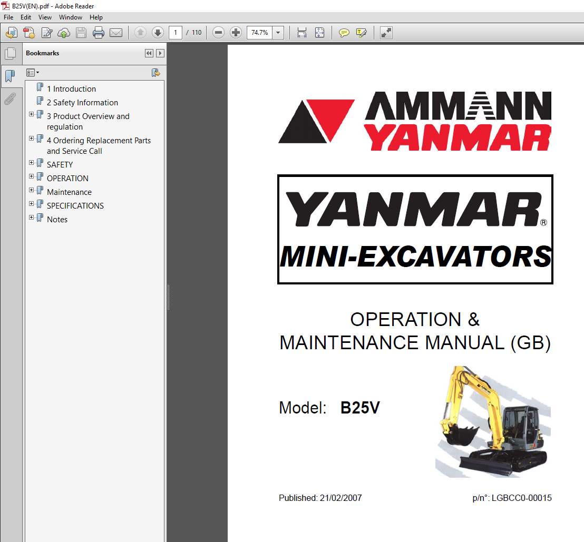Image resolution: width=584 pixels, height=542 pixels.
Task: Expand the Maintenance bookmark
Action: point(32,190)
